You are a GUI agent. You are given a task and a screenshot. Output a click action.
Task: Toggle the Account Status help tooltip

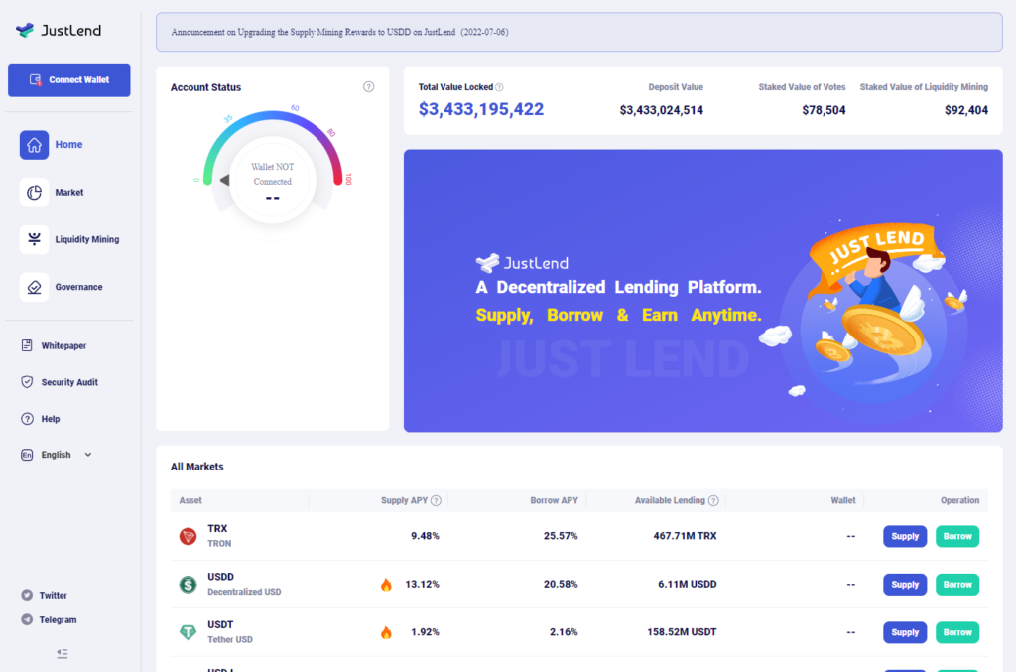coord(368,87)
